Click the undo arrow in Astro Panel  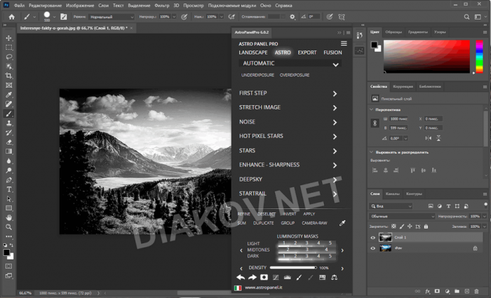241,278
